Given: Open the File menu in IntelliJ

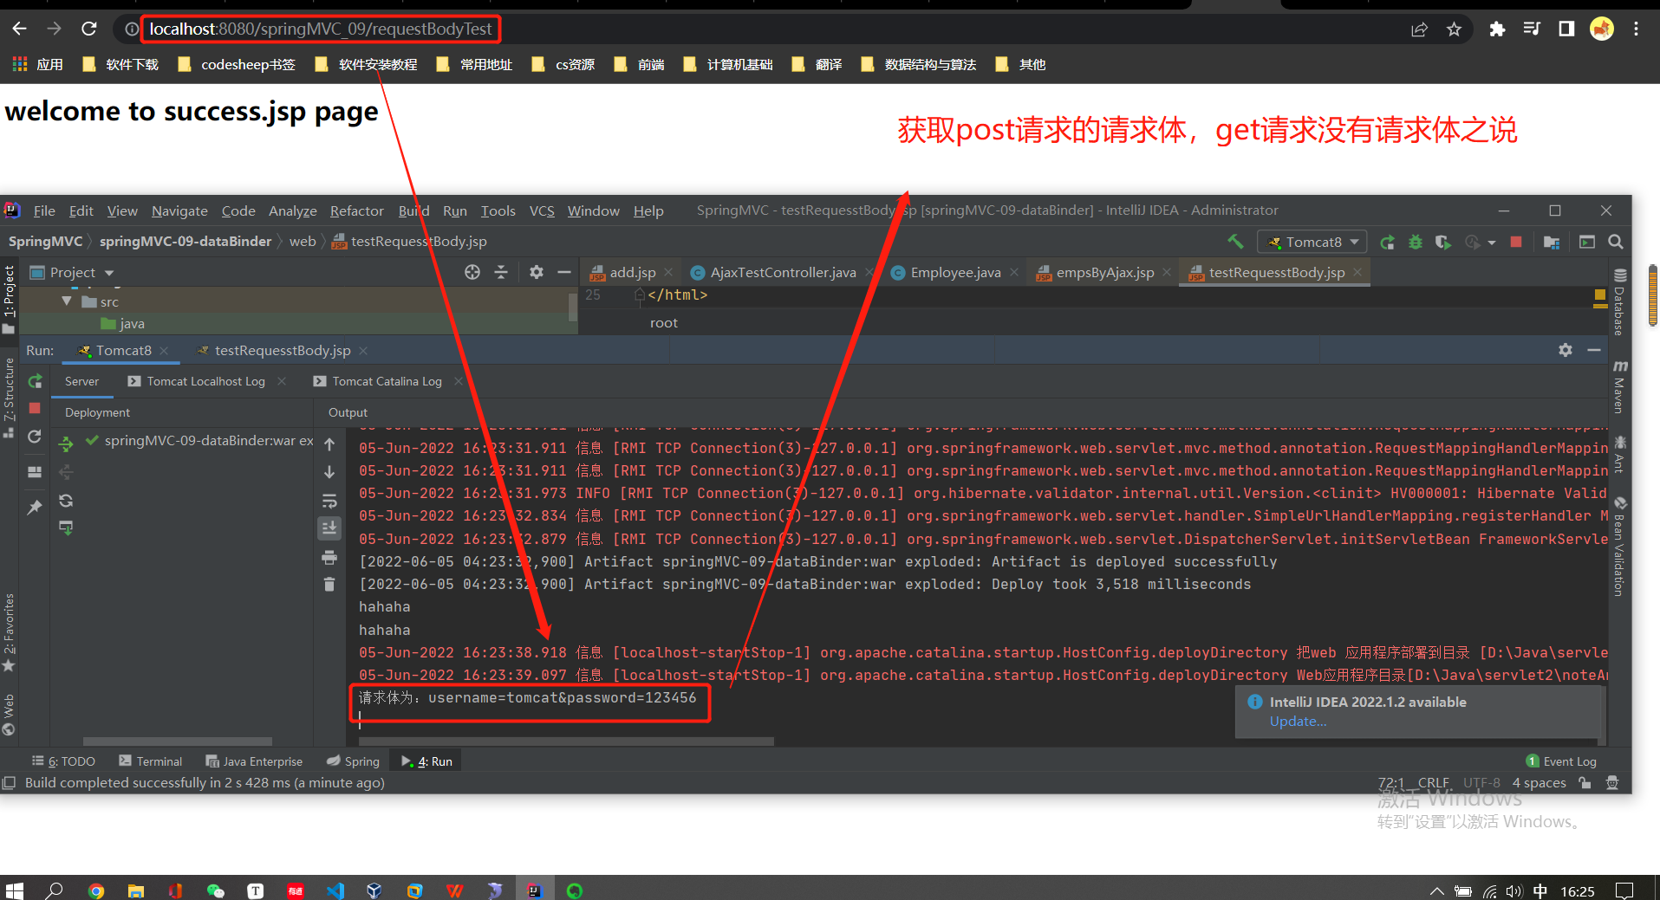Looking at the screenshot, I should [x=44, y=210].
